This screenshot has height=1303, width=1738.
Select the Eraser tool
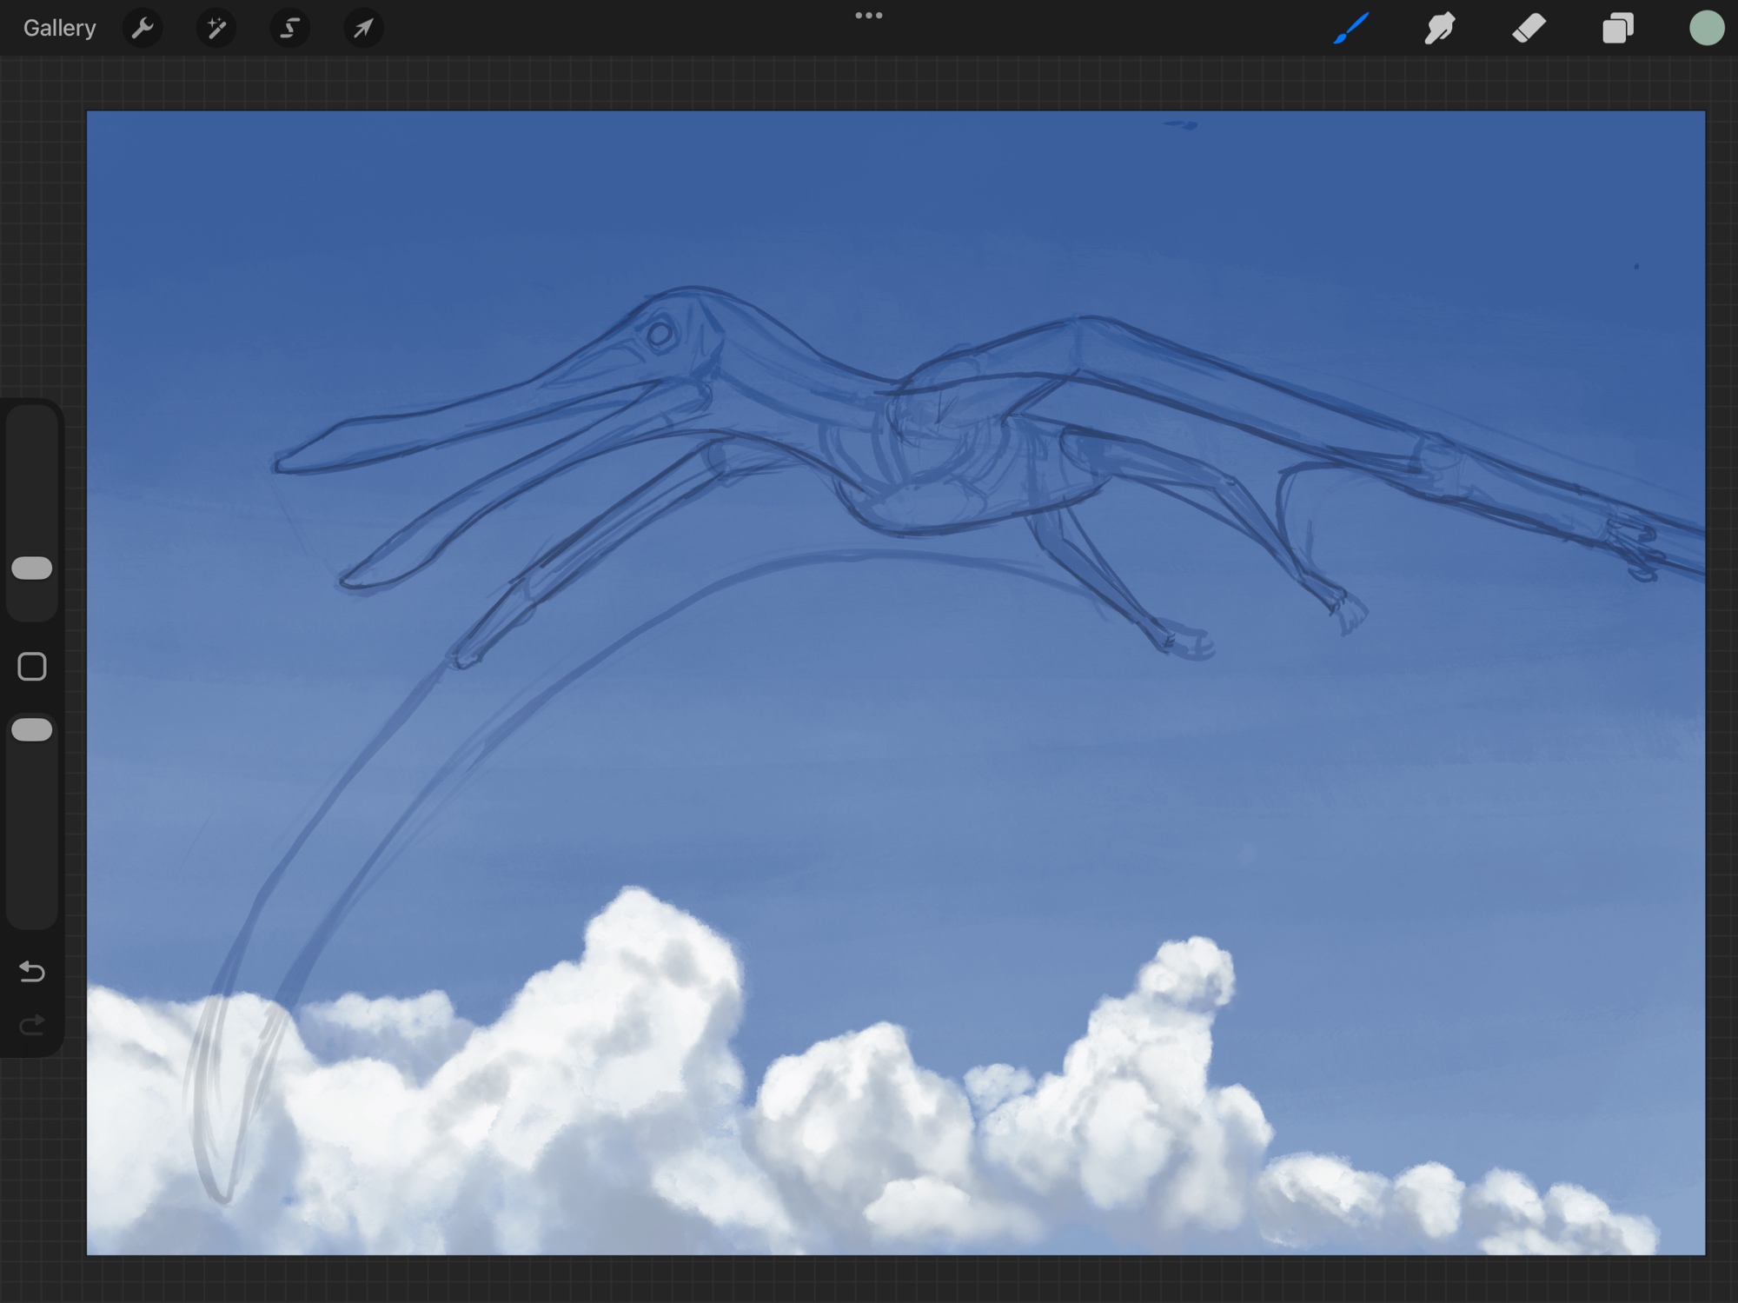click(x=1529, y=29)
